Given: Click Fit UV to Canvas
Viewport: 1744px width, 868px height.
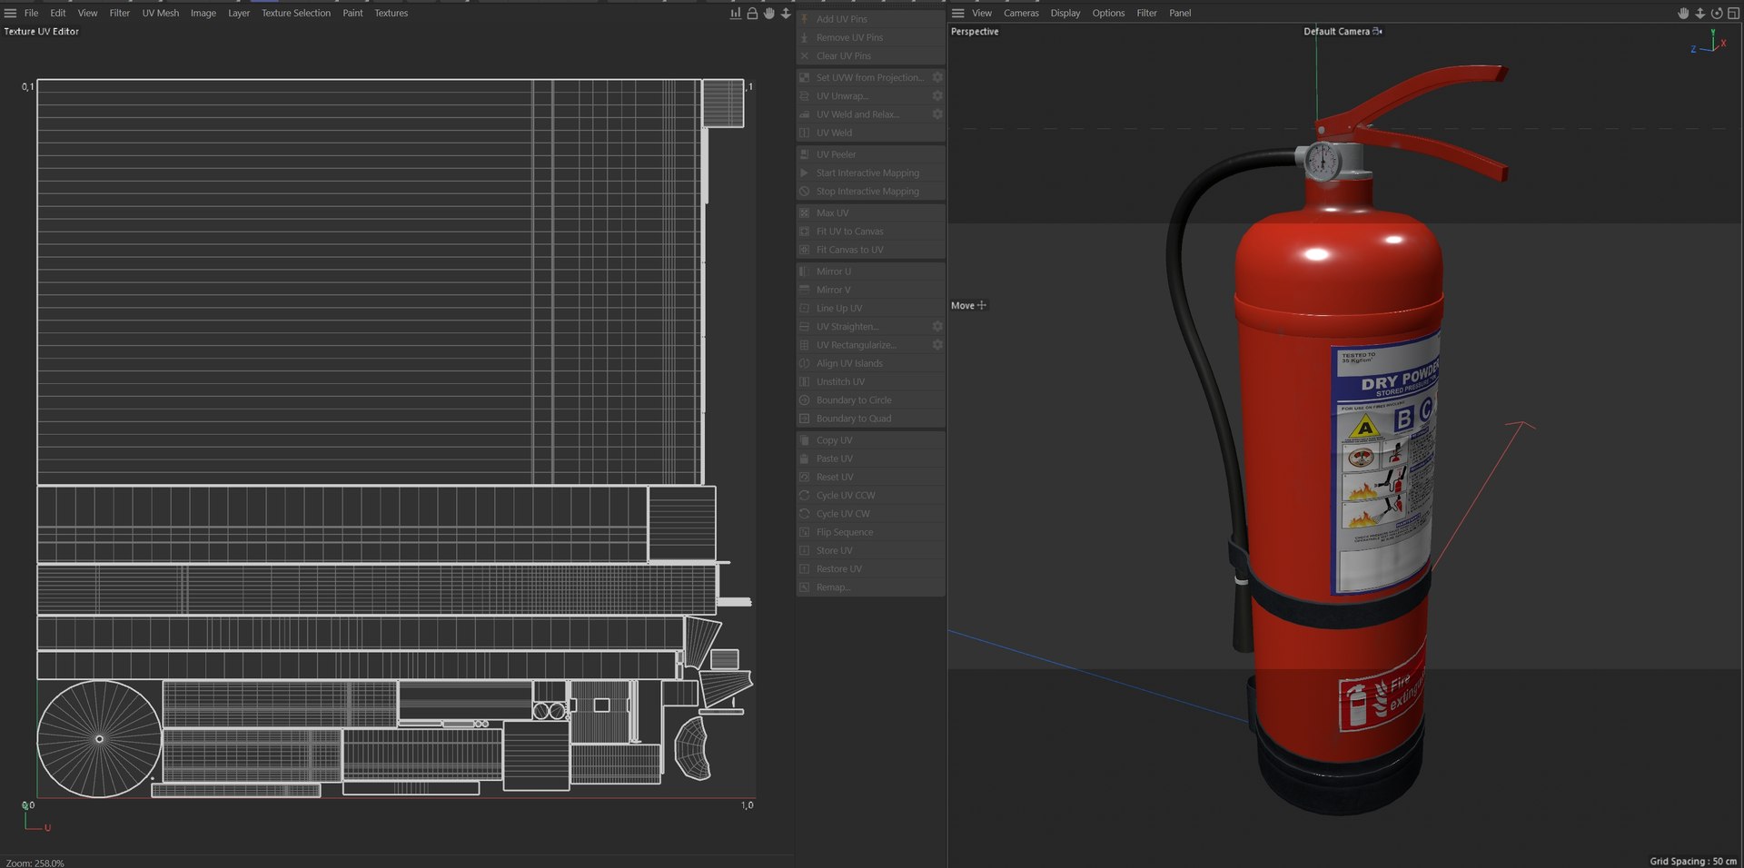Looking at the screenshot, I should (x=871, y=232).
